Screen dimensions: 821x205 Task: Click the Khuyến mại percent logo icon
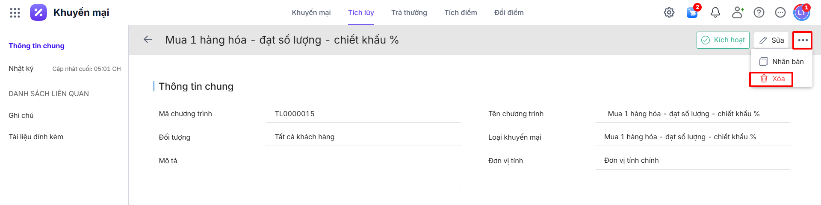38,12
